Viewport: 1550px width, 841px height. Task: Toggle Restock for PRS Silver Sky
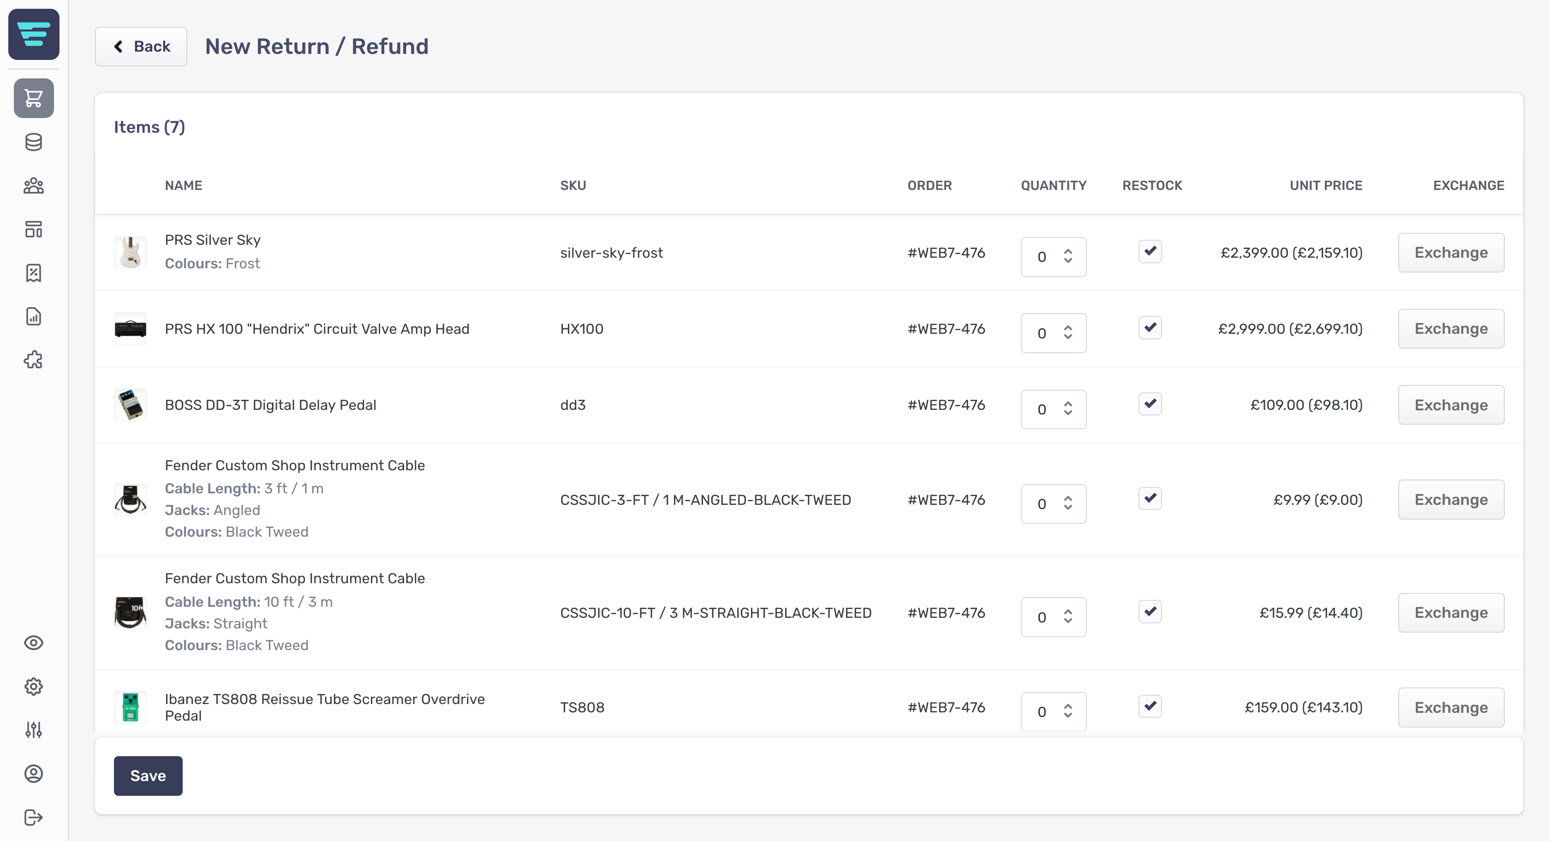[1150, 251]
